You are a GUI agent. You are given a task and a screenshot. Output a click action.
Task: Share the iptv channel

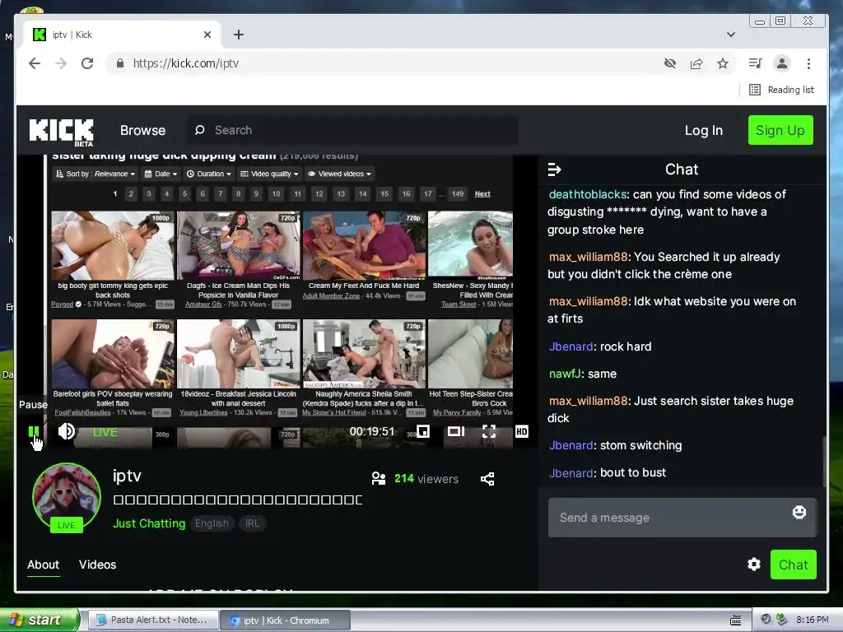click(x=487, y=479)
